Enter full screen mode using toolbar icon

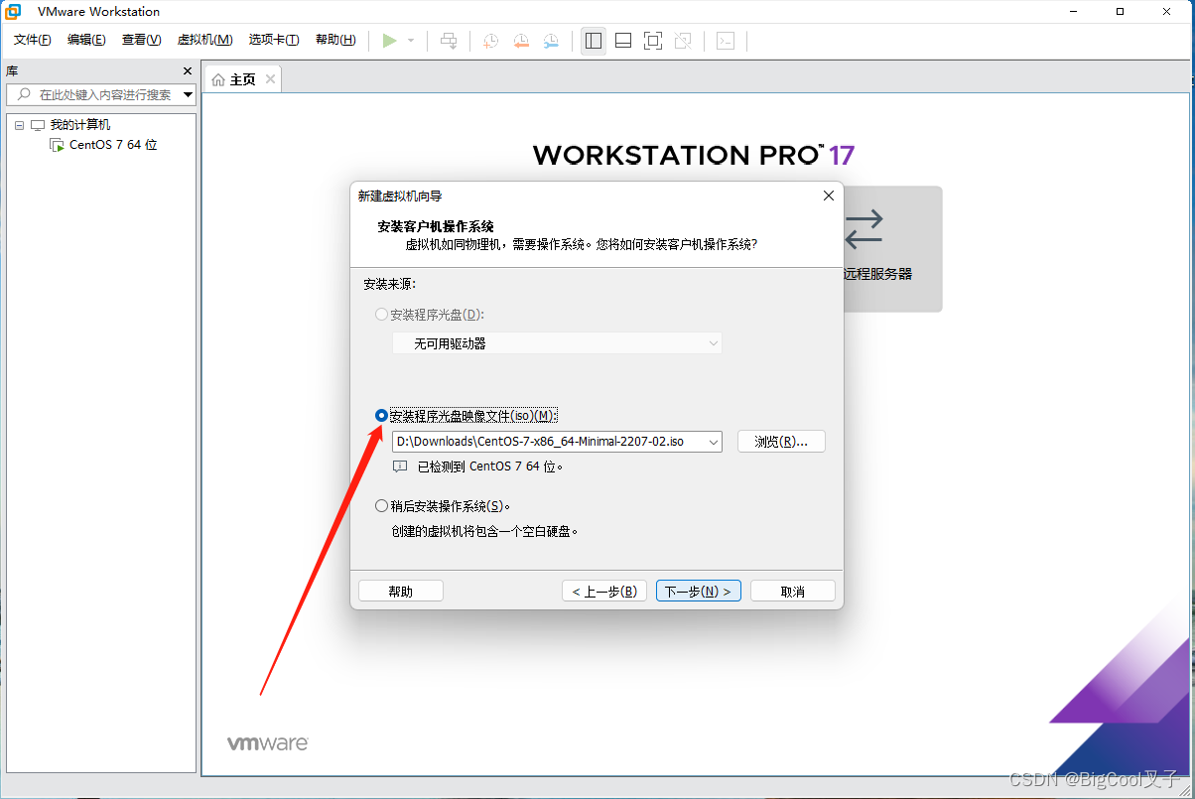(x=652, y=41)
